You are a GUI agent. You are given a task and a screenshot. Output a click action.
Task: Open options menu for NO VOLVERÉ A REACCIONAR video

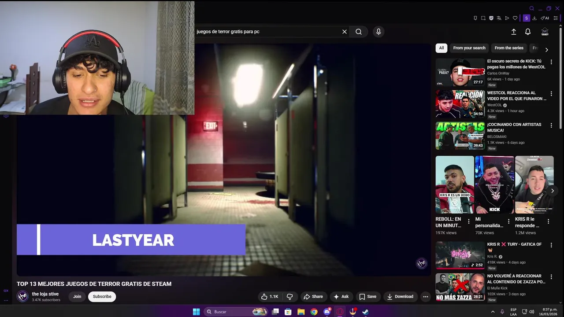click(x=551, y=277)
